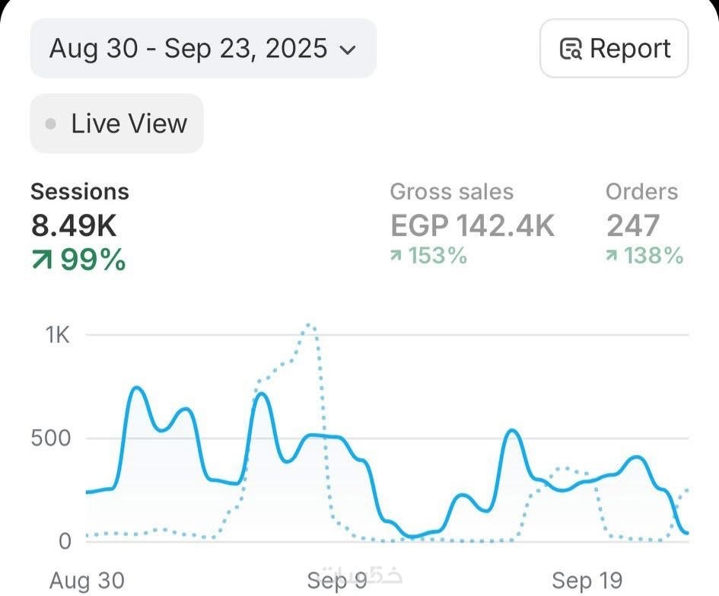Image resolution: width=719 pixels, height=596 pixels.
Task: Click the up arrow beside 138%
Action: coord(612,257)
